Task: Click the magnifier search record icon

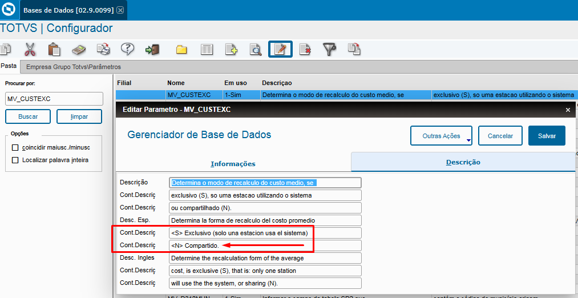Action: [256, 50]
